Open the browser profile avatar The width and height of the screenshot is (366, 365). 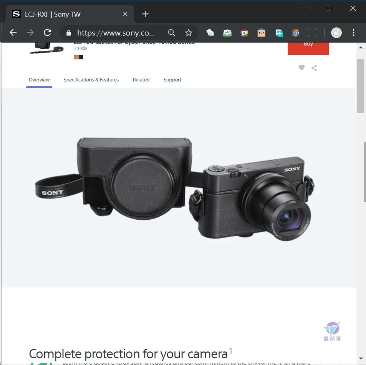coord(336,32)
